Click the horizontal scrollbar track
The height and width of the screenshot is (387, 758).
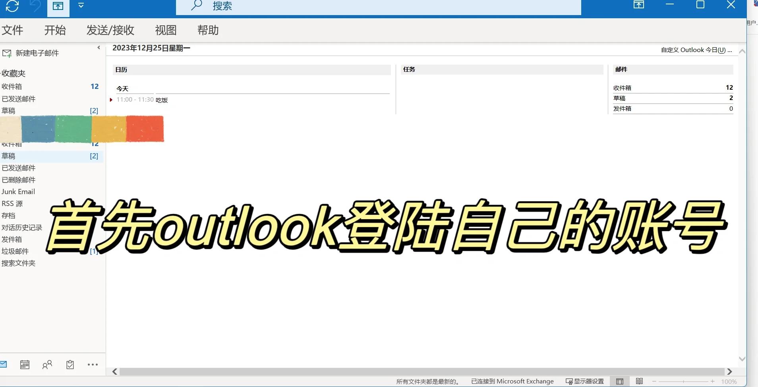(x=422, y=372)
